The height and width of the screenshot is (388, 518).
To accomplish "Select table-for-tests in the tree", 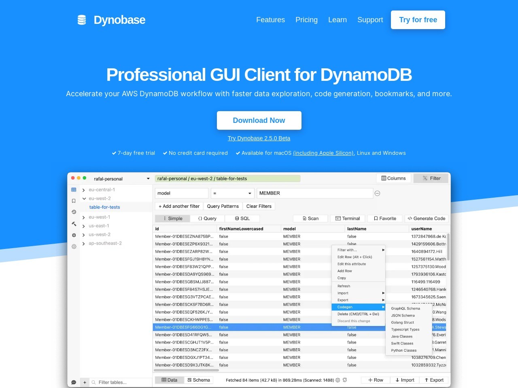I will pyautogui.click(x=105, y=207).
